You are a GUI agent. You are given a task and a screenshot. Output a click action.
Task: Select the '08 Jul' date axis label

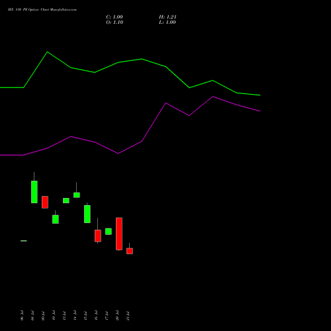click(x=32, y=316)
